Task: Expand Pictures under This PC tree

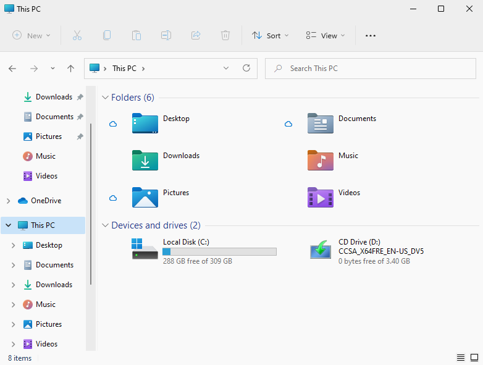Action: coord(13,324)
